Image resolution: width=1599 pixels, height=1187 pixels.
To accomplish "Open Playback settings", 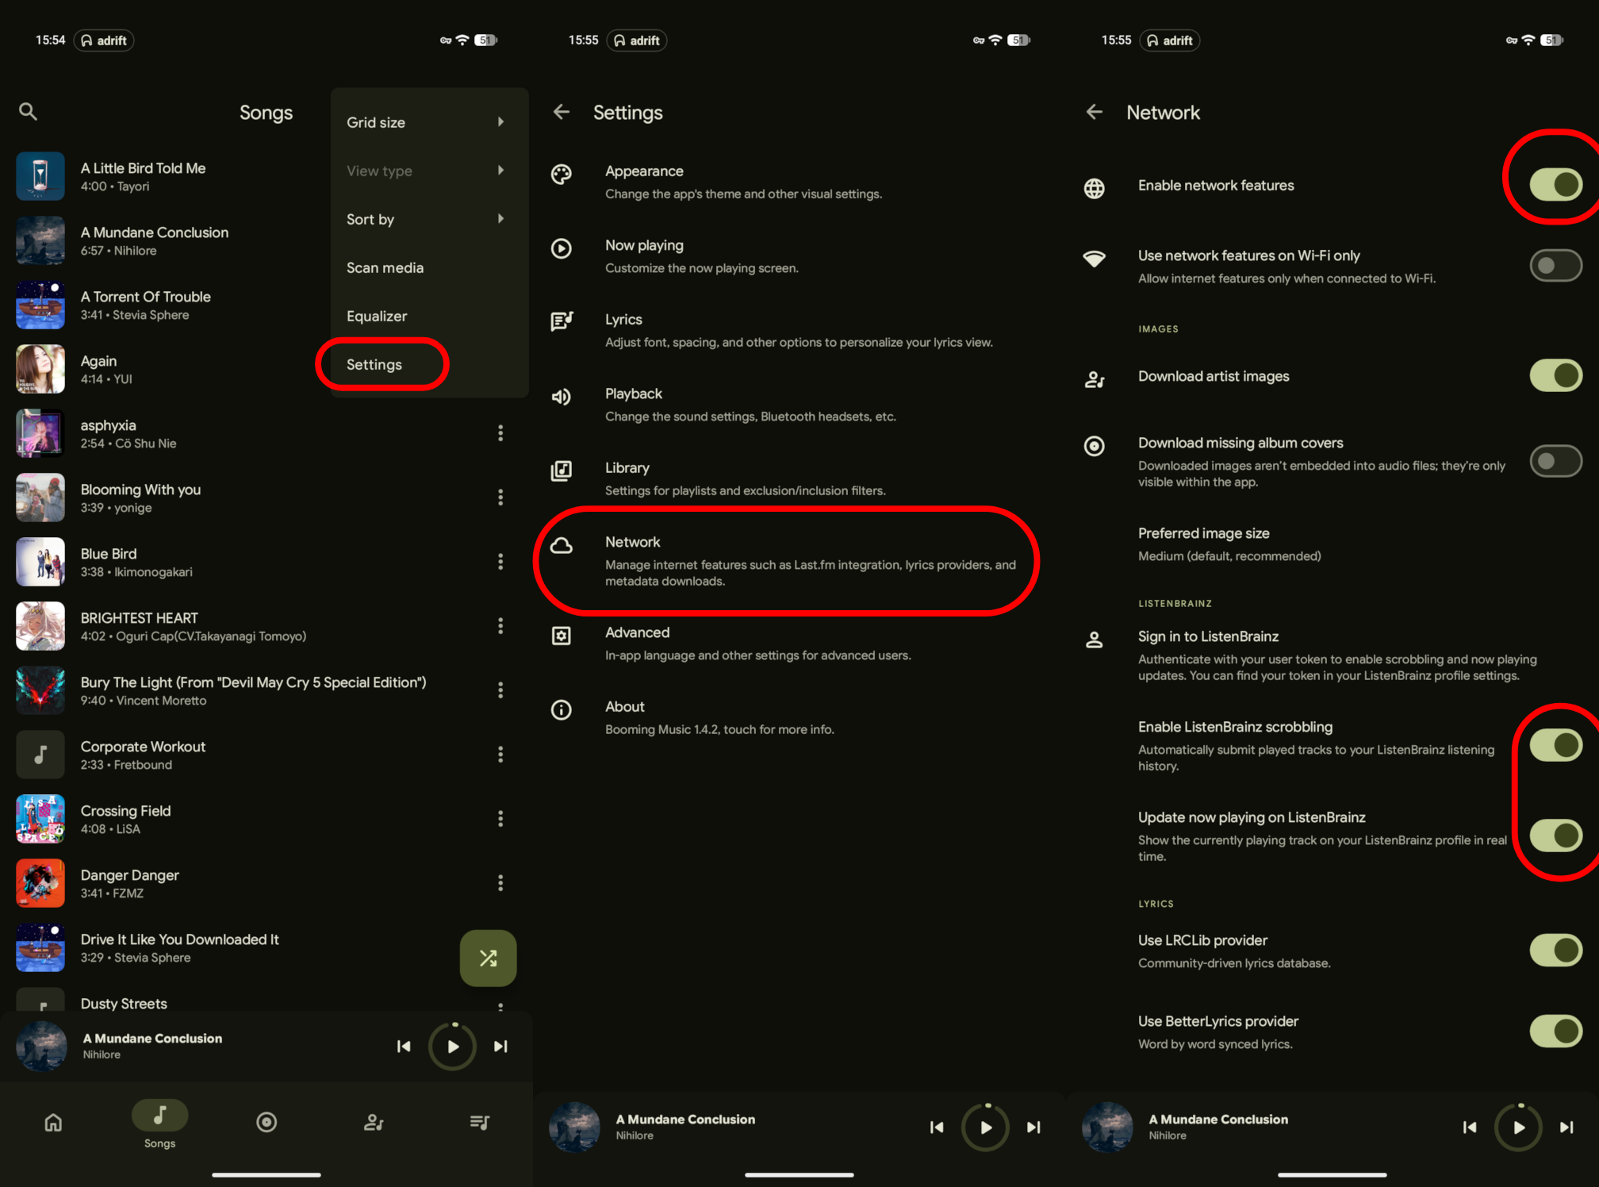I will point(799,405).
